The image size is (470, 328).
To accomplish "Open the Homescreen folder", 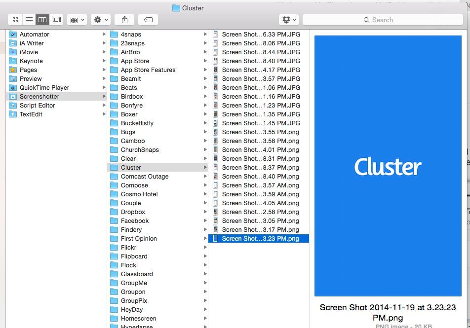I will [157, 319].
